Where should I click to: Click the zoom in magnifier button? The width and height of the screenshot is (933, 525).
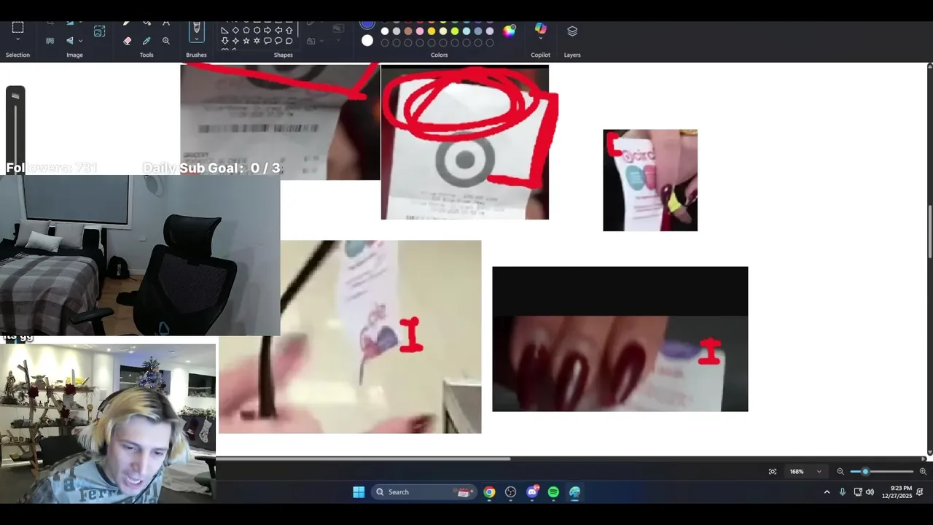pos(923,471)
